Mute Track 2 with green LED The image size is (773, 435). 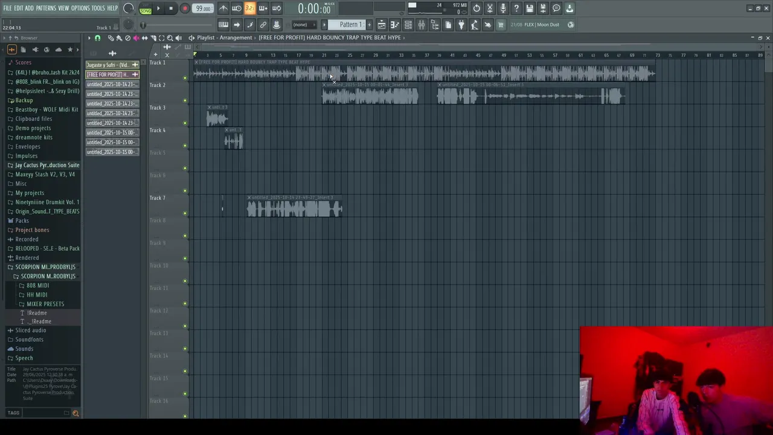[185, 100]
